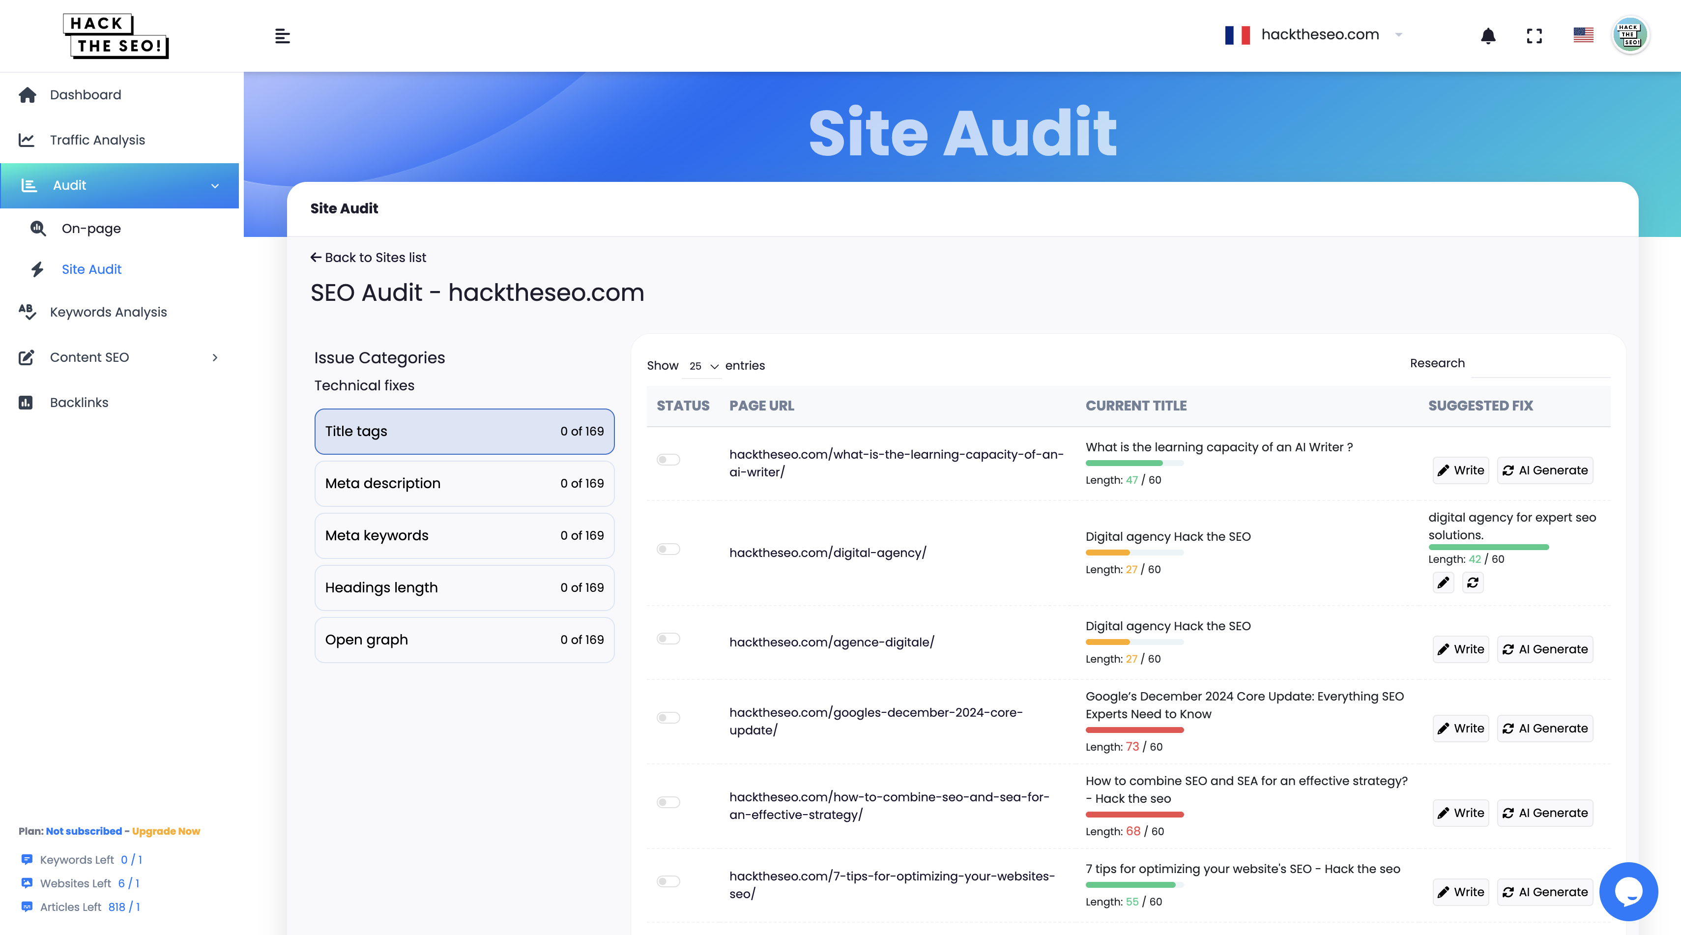
Task: Click the Websites Left counter icon
Action: [27, 883]
